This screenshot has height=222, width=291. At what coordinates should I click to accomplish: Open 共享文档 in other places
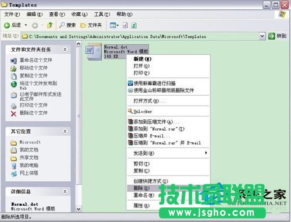coord(29,157)
